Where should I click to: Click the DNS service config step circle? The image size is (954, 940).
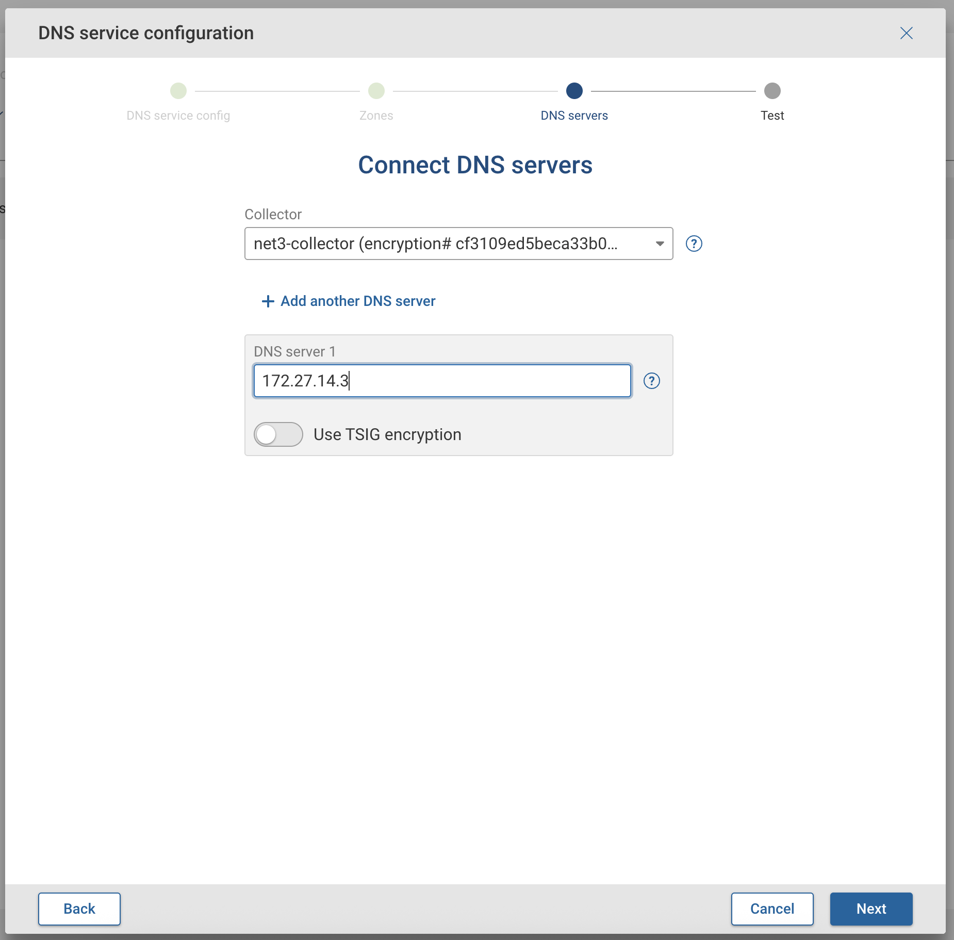[178, 91]
